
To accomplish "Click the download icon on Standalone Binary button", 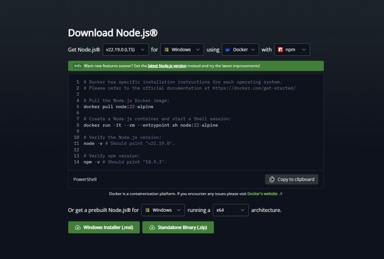I will (152, 227).
